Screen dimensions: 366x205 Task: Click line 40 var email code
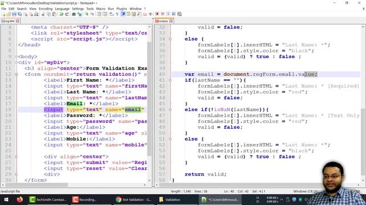250,75
